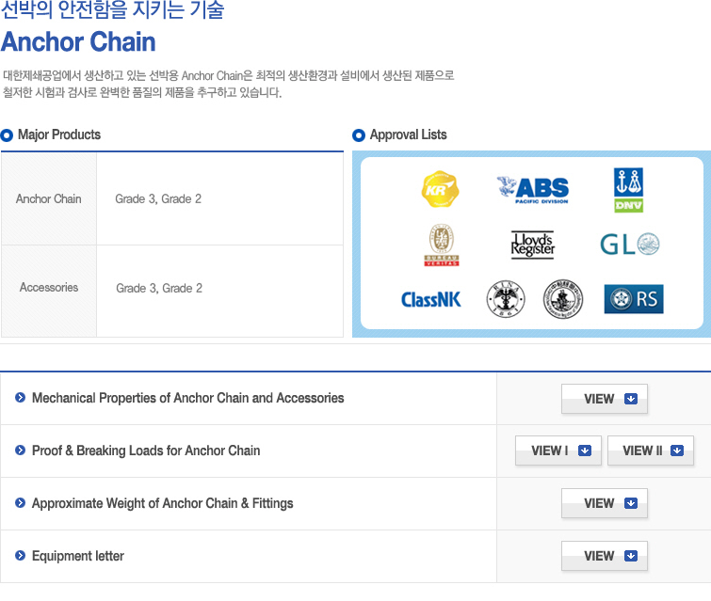View Mechanical Properties of Anchor Chain
Screen dimensions: 711x601
click(604, 399)
